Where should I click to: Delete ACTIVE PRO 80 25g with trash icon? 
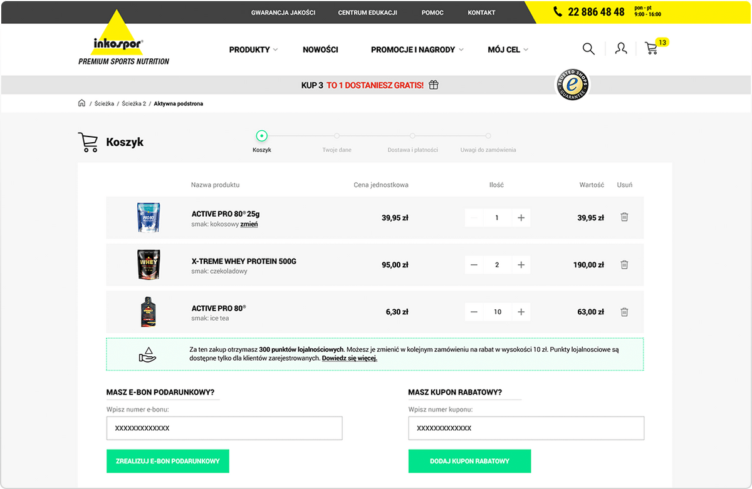click(624, 217)
